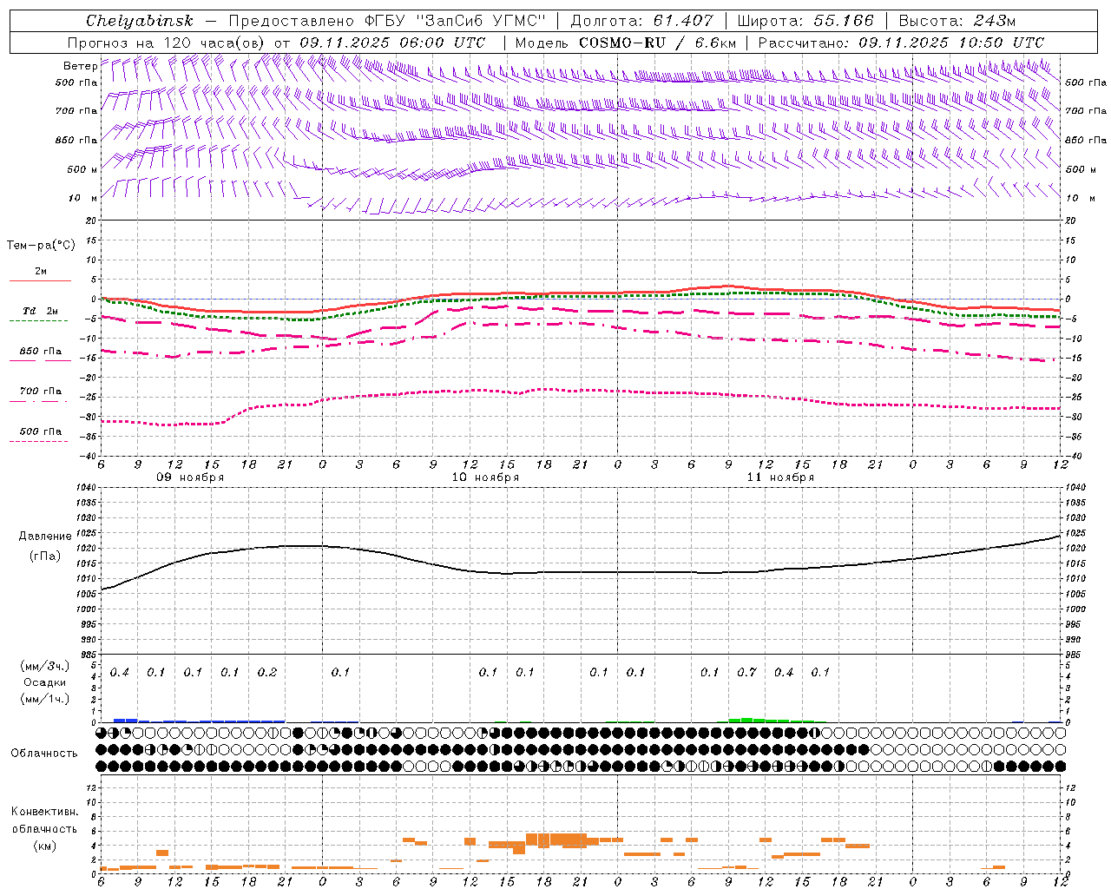Click the Широта: 55.166 value

(x=805, y=21)
